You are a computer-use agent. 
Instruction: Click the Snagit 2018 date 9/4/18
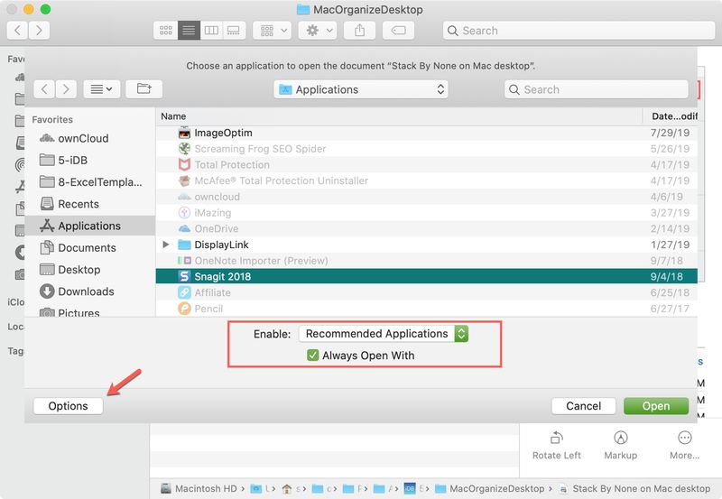tap(666, 277)
